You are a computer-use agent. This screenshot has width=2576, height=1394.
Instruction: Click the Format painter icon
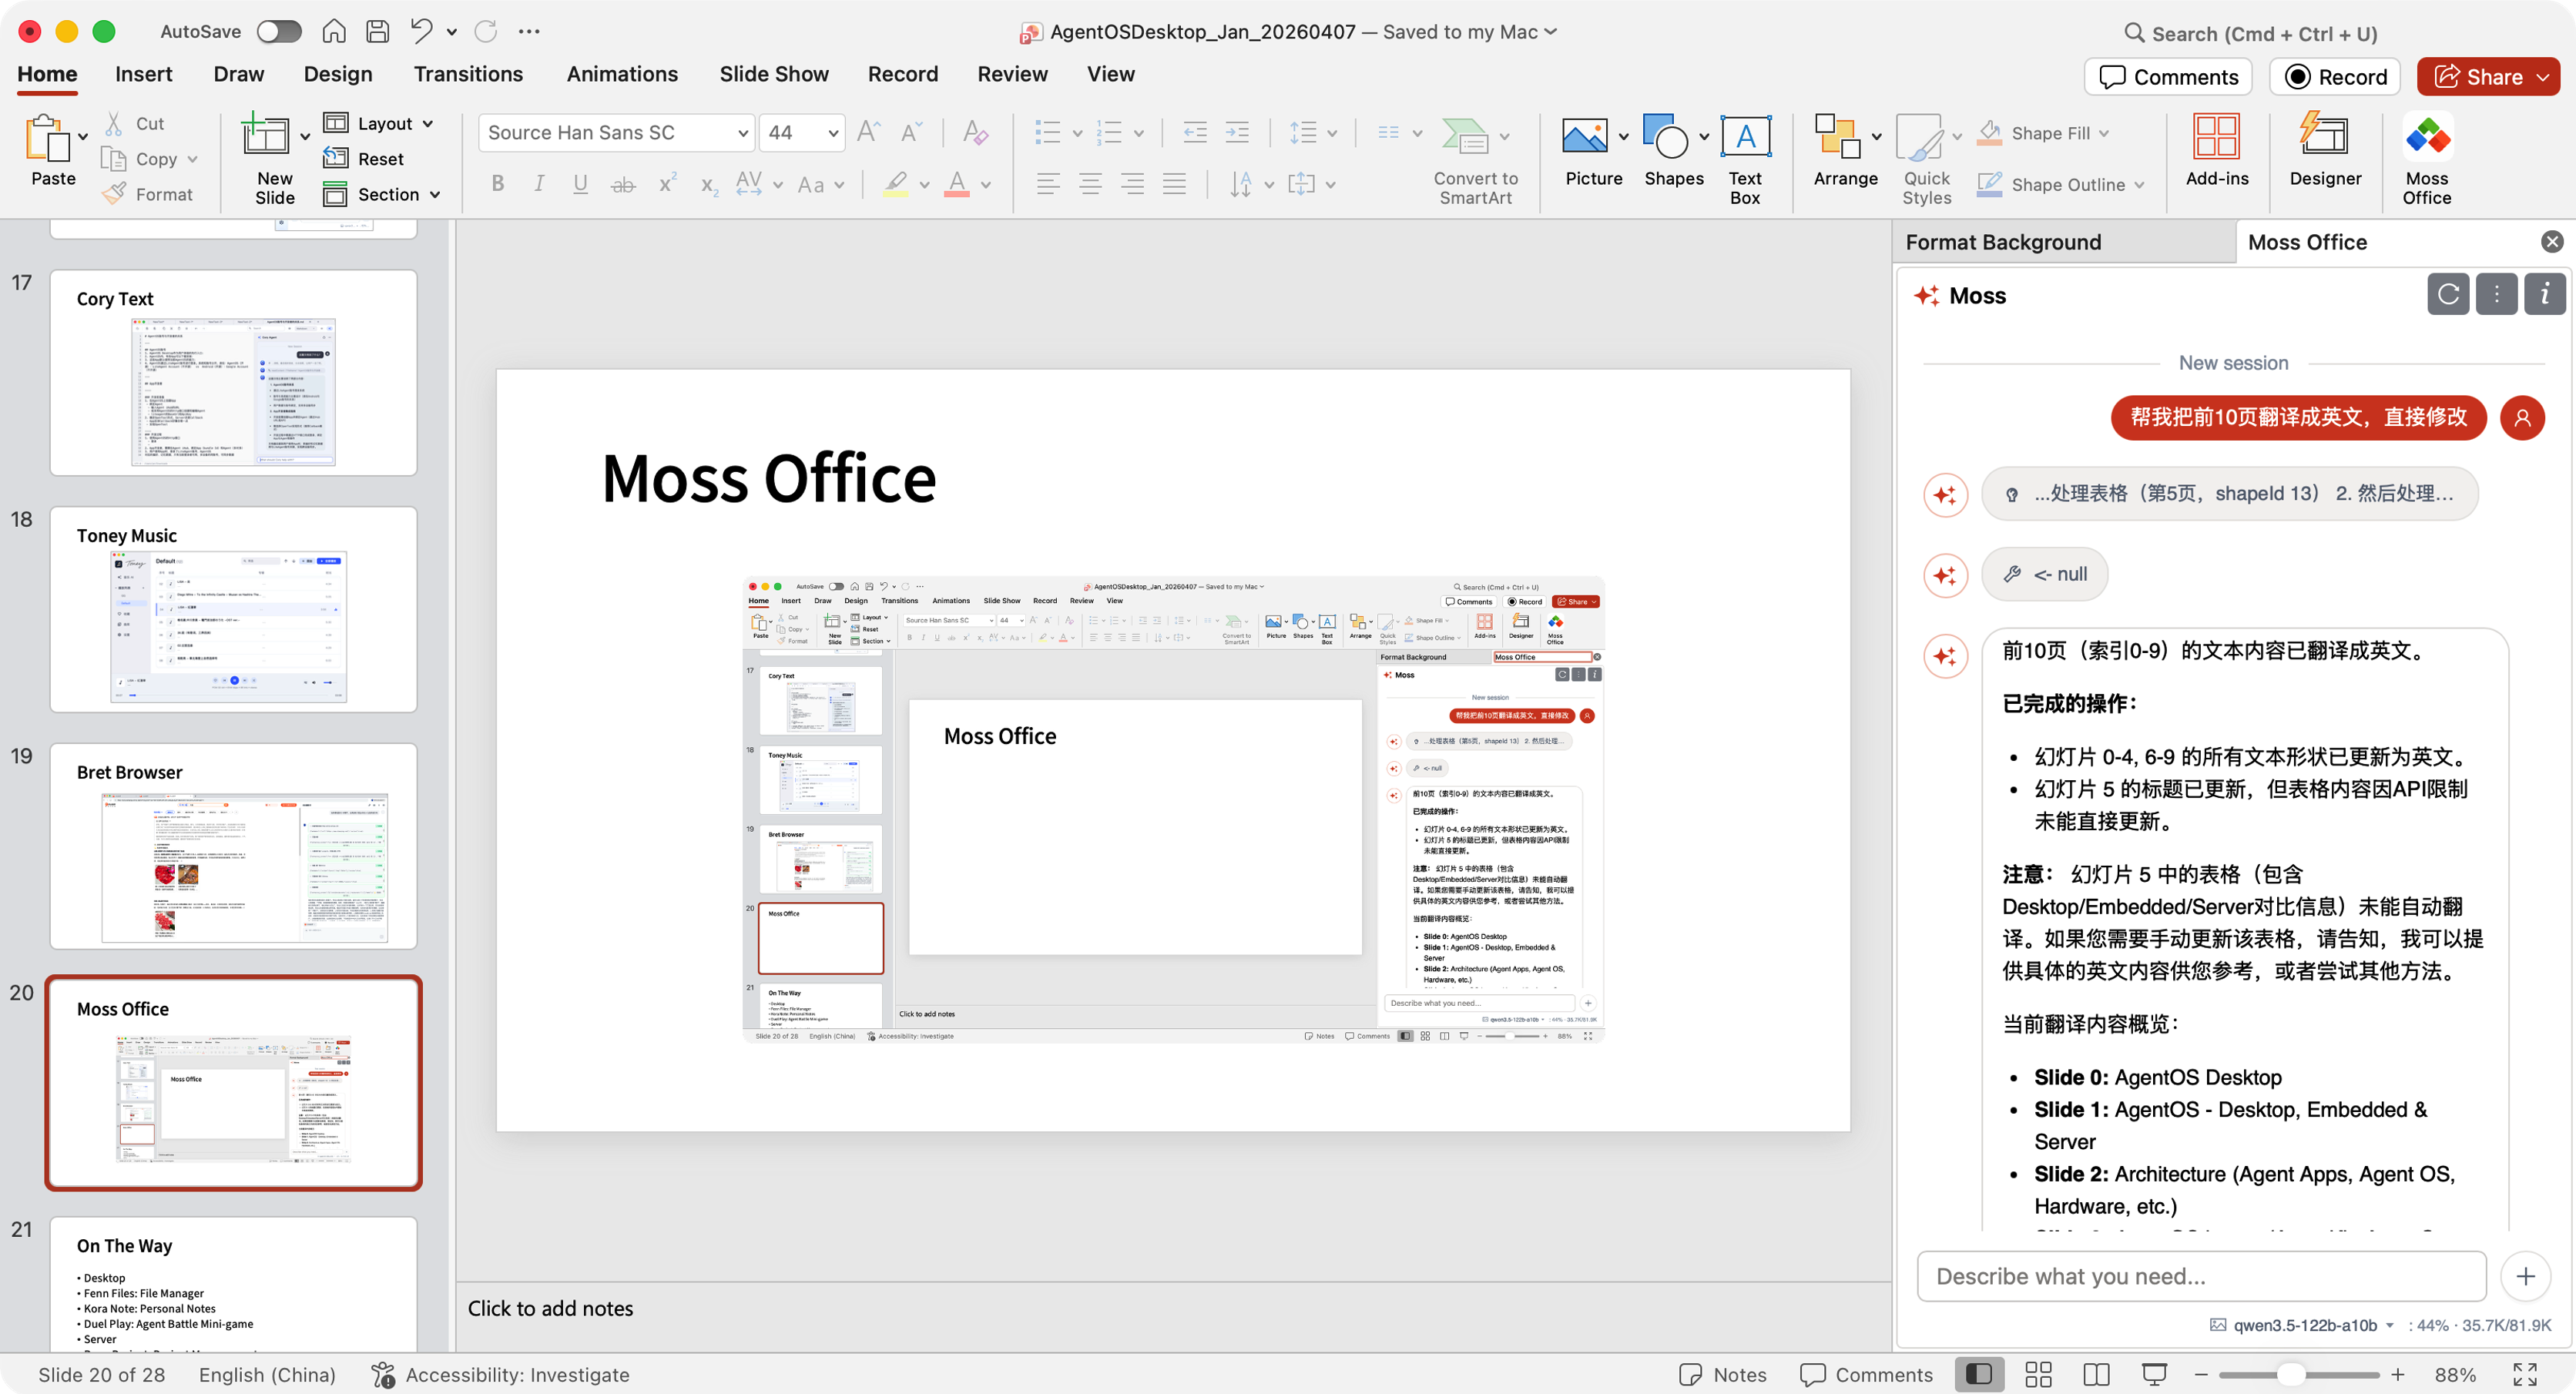click(115, 194)
